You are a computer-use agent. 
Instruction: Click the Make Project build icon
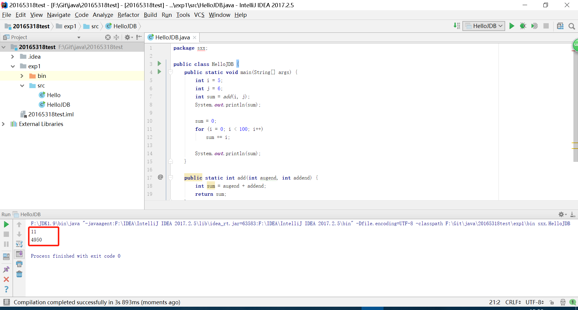click(457, 26)
